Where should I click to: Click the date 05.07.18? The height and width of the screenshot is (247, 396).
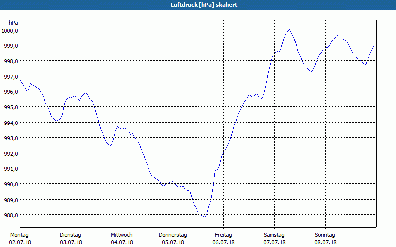173,242
